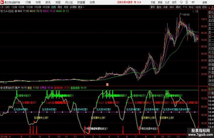Switch to 分时 period tab
Screen dimensions: 214x138
[x=7, y=7]
